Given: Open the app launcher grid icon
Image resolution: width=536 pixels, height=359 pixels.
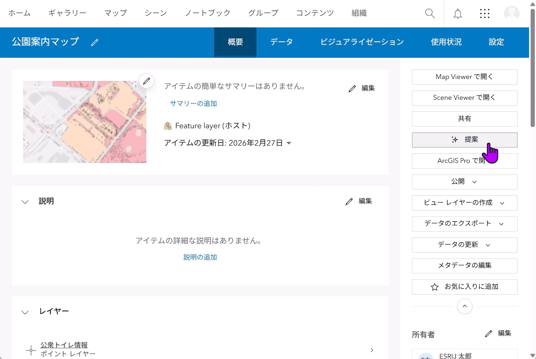Looking at the screenshot, I should click(x=484, y=13).
